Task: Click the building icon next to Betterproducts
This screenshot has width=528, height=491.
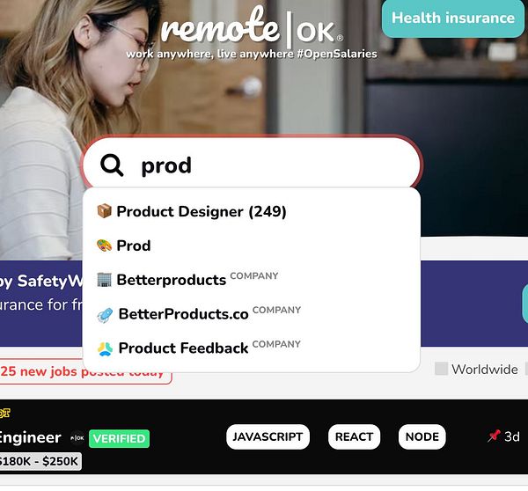Action: [104, 280]
